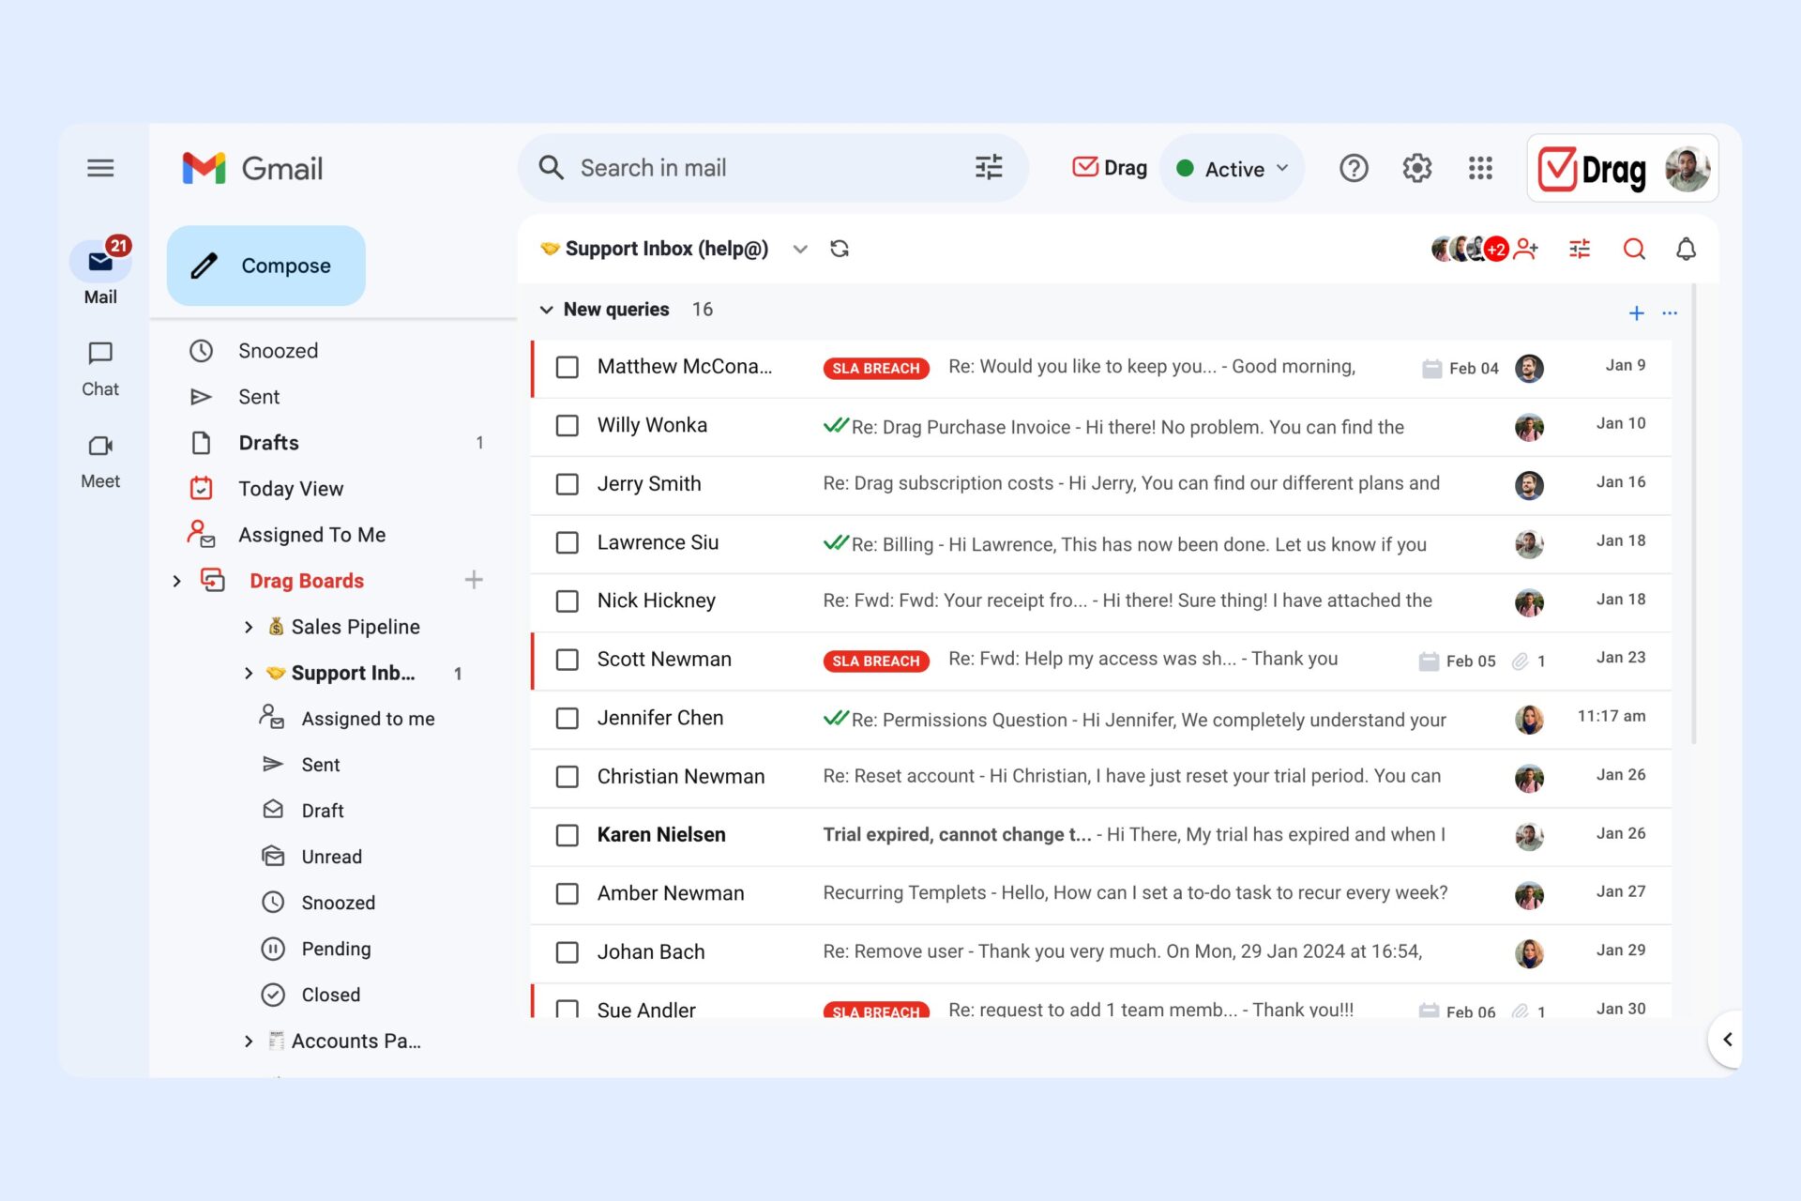Viewport: 1801px width, 1201px height.
Task: Click the Drag logo button in header
Action: click(1593, 169)
